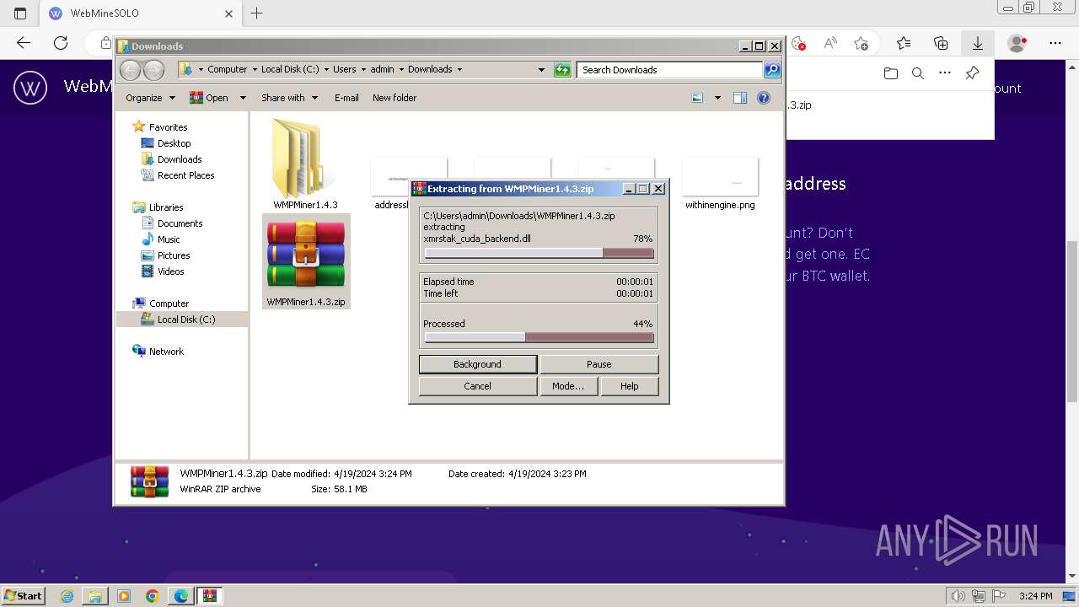Expand the Open button dropdown arrow

point(243,98)
